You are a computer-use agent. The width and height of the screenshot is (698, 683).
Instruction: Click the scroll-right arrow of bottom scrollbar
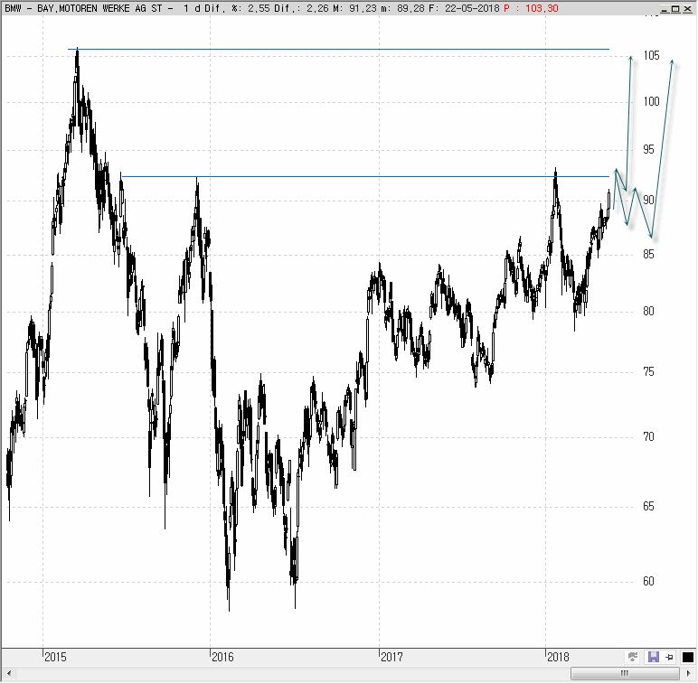point(688,673)
